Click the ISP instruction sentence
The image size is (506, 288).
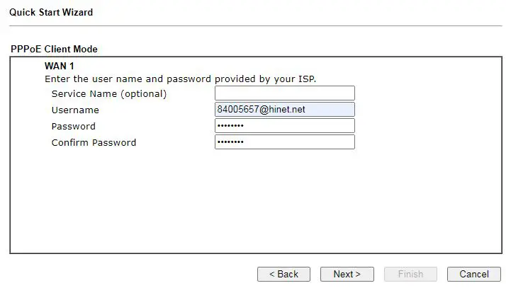pos(180,79)
